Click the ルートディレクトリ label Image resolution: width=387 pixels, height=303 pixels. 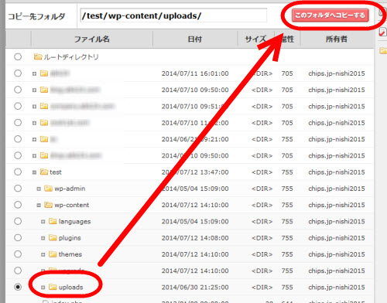71,56
